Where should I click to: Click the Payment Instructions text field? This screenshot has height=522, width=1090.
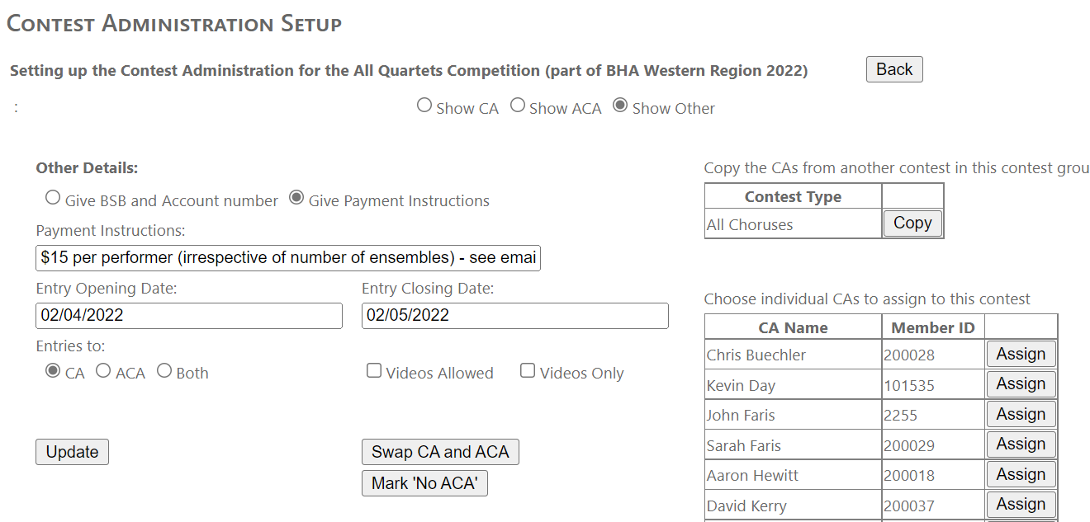(x=288, y=258)
